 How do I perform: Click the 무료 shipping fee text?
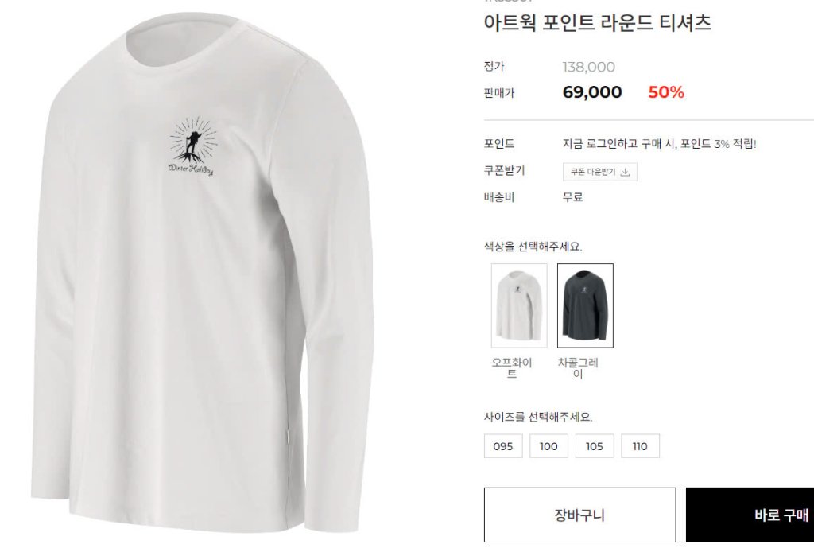point(572,197)
